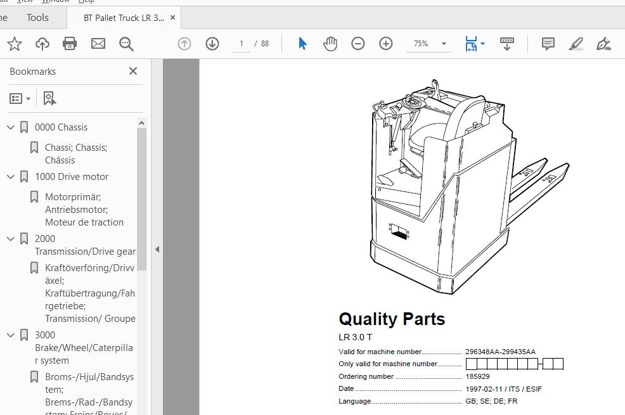Zoom out with the minus icon

pyautogui.click(x=358, y=44)
